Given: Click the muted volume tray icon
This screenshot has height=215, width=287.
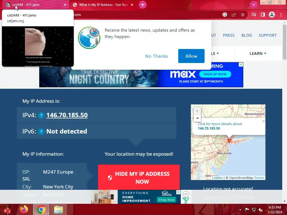Looking at the screenshot, I should tap(261, 210).
